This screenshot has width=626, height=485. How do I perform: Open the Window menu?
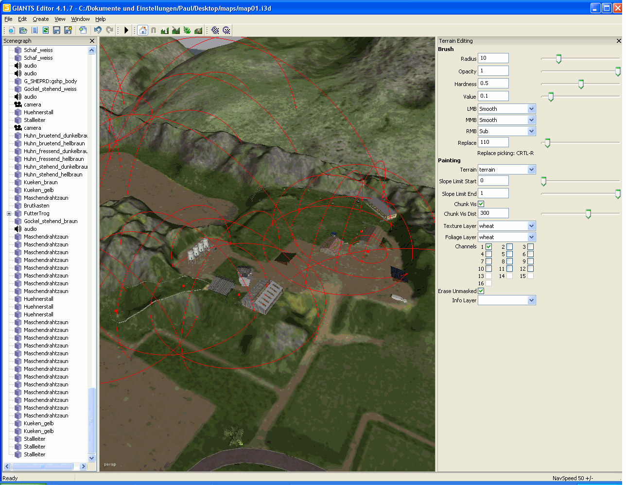click(x=80, y=19)
